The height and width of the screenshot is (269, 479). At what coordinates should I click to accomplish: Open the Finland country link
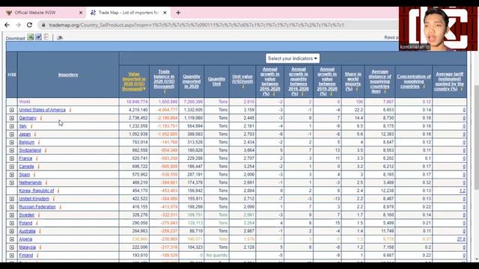click(25, 256)
